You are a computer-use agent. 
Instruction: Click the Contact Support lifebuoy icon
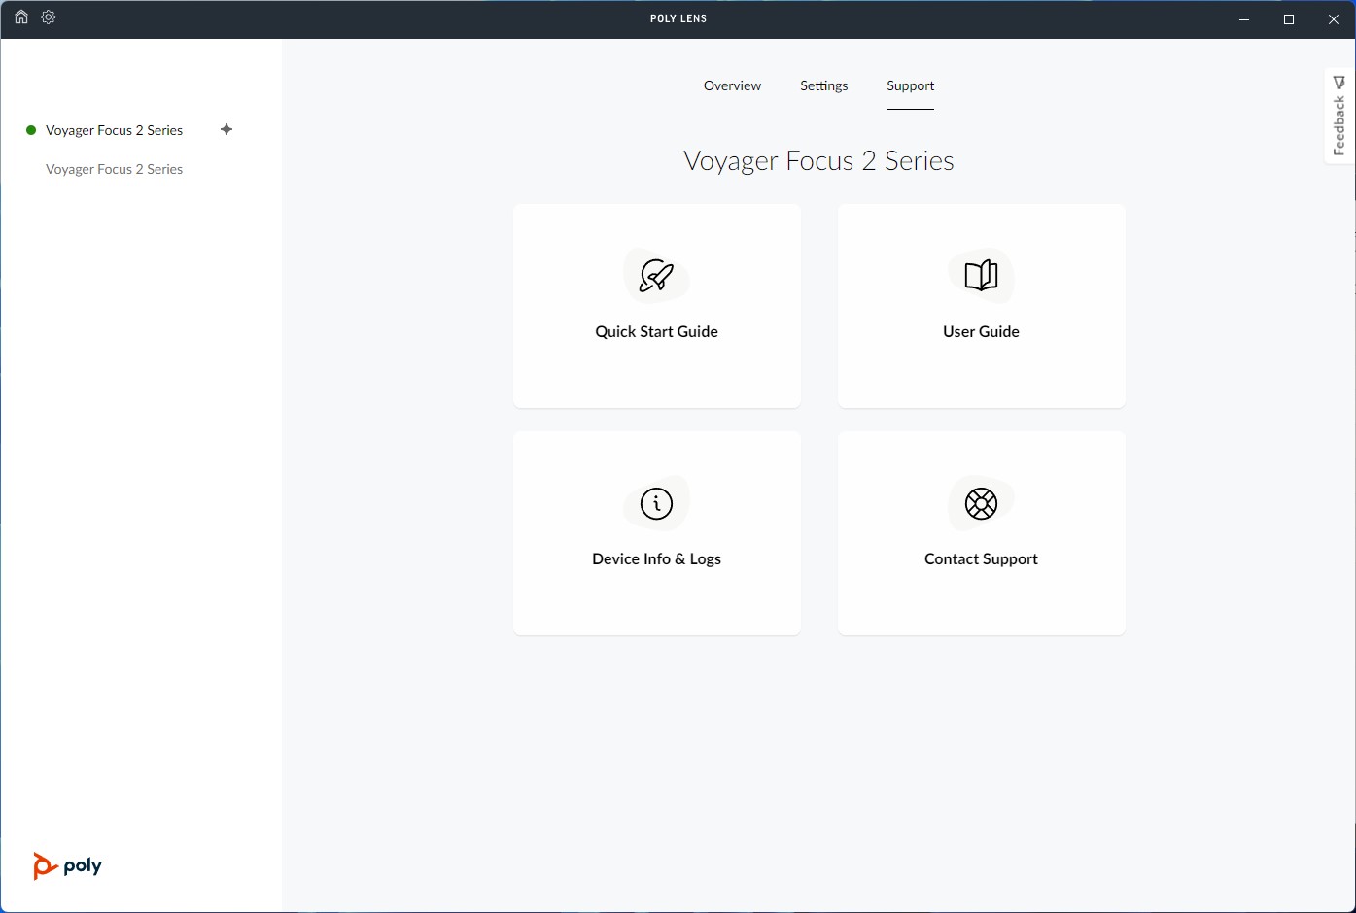tap(982, 503)
